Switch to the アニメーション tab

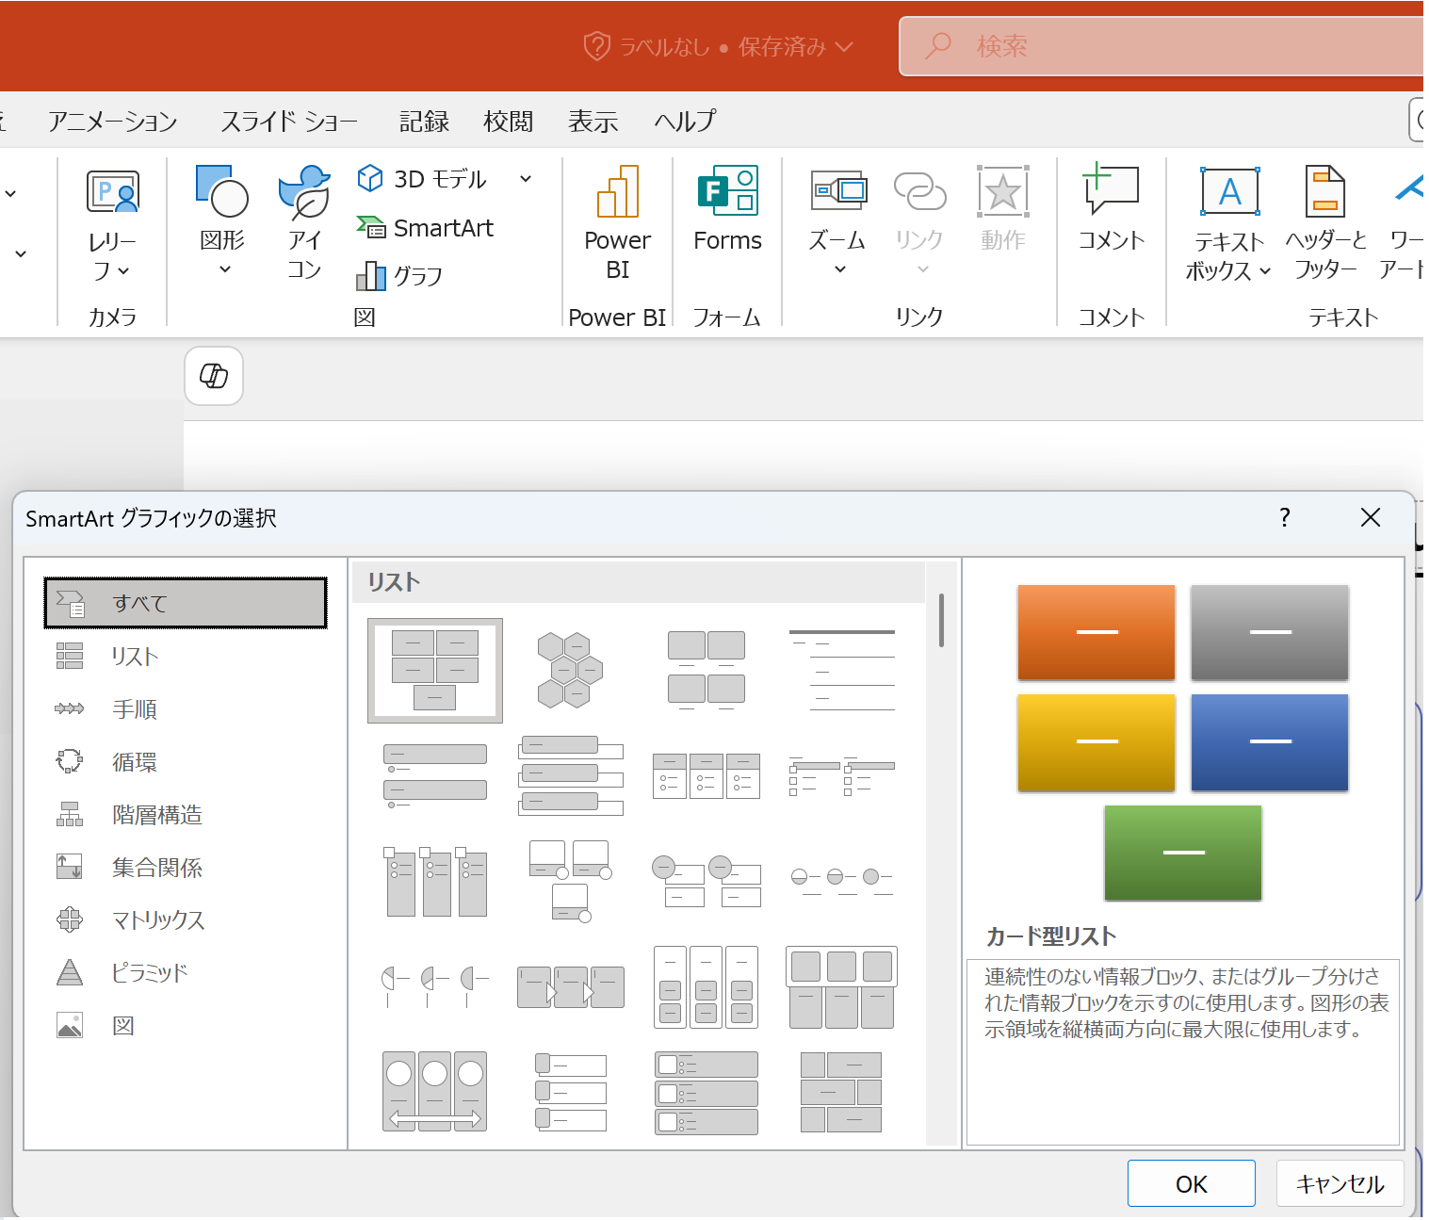tap(113, 122)
